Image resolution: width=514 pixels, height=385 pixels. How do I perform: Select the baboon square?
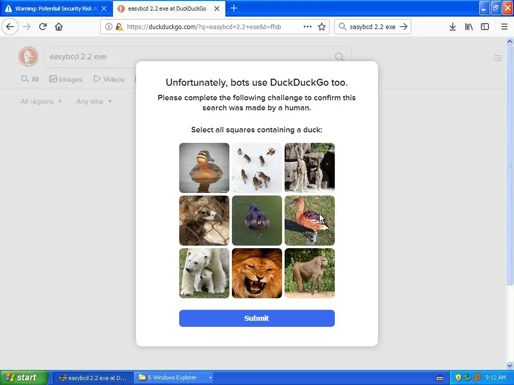tap(310, 273)
